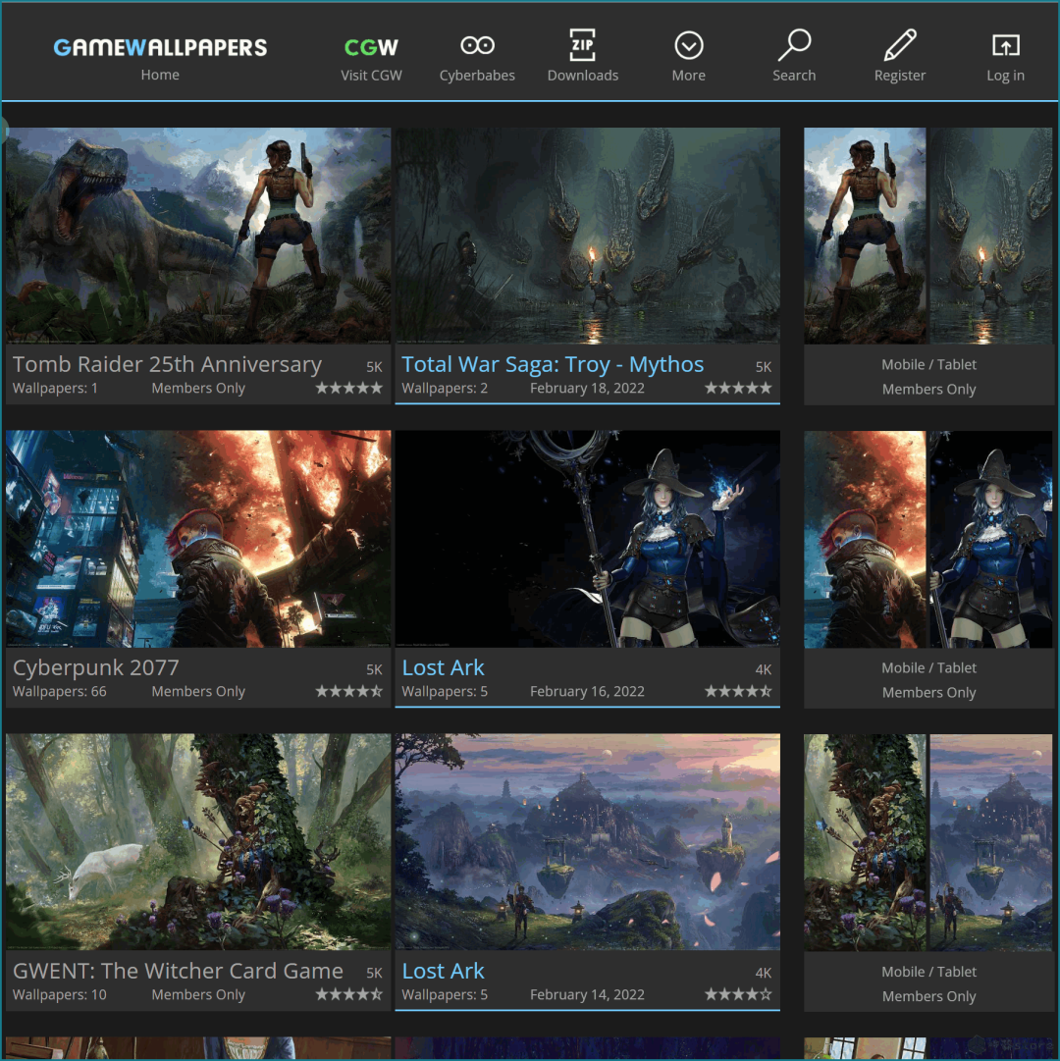Click the Log in text link

[1005, 76]
